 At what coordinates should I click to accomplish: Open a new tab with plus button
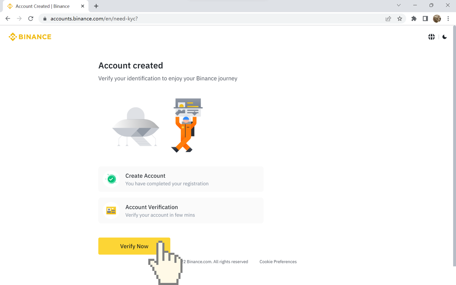[x=96, y=6]
